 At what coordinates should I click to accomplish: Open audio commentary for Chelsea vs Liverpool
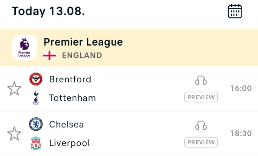point(201,125)
